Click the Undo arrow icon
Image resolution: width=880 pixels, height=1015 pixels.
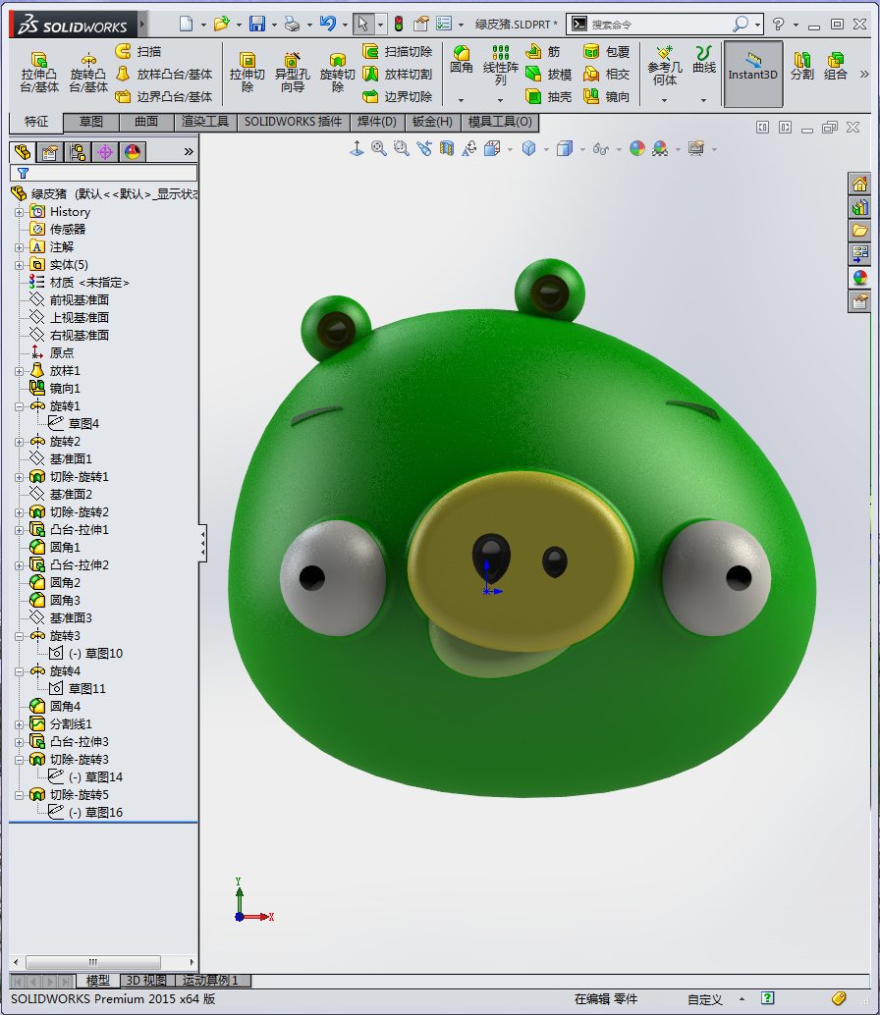[328, 24]
